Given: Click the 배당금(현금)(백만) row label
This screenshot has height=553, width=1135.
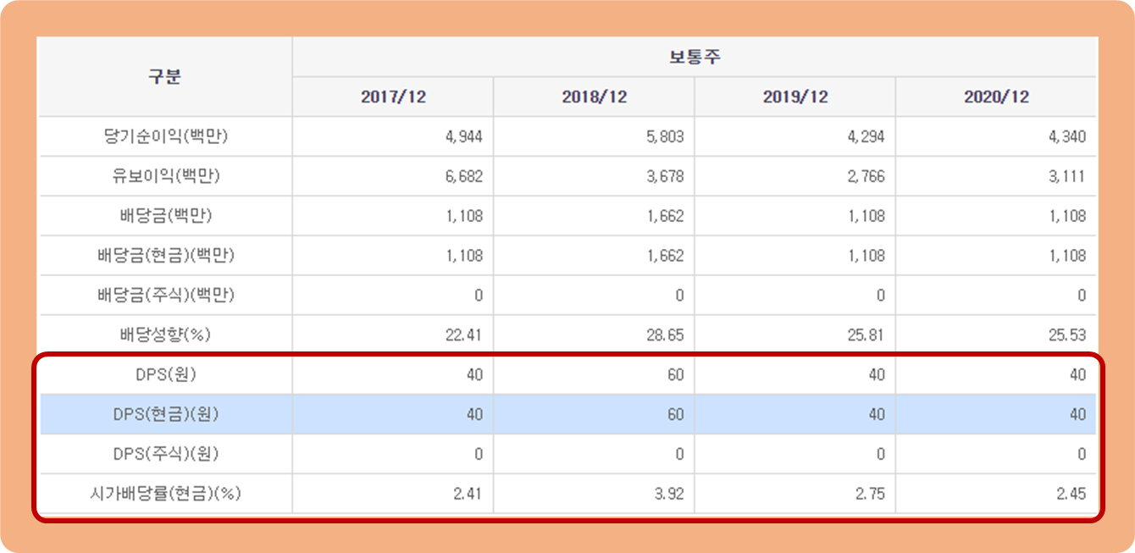Looking at the screenshot, I should (x=166, y=255).
